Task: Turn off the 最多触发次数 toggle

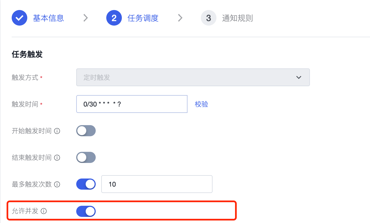Action: pos(86,184)
